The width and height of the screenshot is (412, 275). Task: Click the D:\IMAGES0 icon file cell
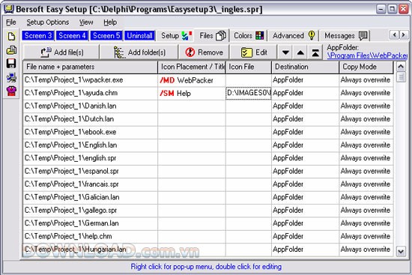coord(249,93)
